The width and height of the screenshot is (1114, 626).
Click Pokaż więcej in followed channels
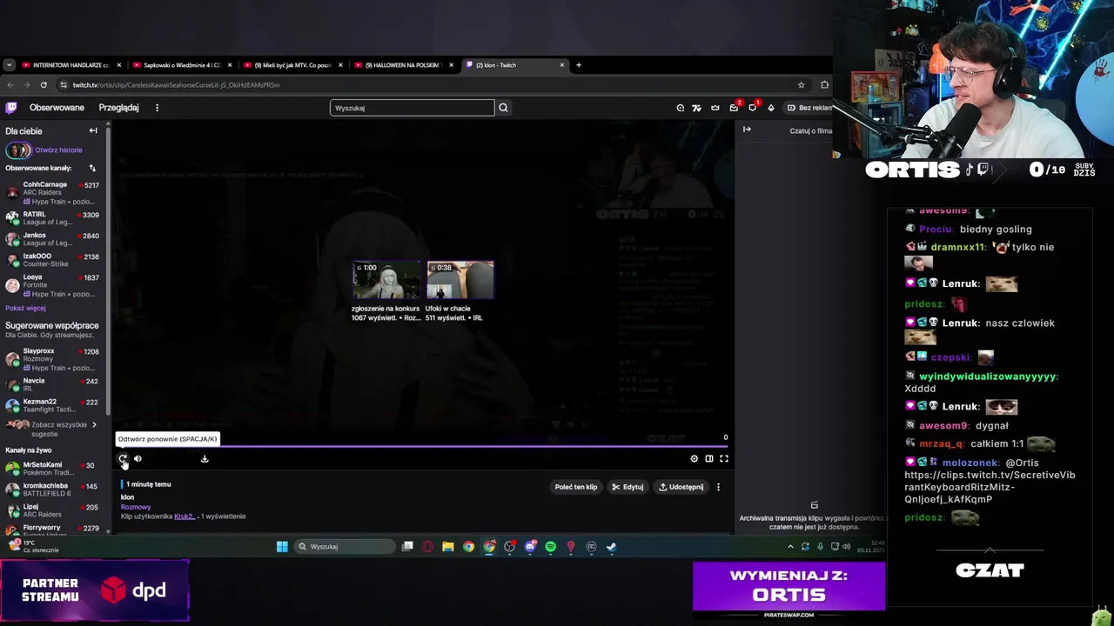point(25,308)
